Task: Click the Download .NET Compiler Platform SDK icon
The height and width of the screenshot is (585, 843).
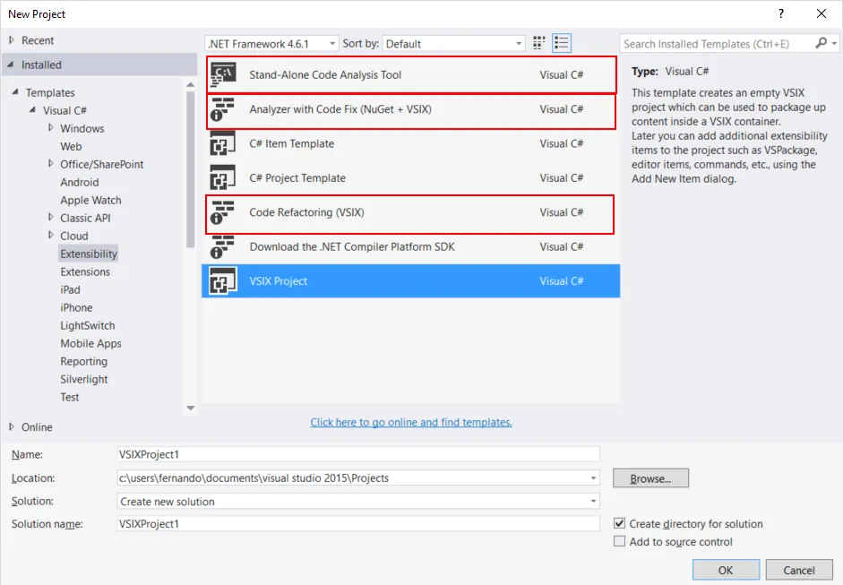Action: (222, 247)
